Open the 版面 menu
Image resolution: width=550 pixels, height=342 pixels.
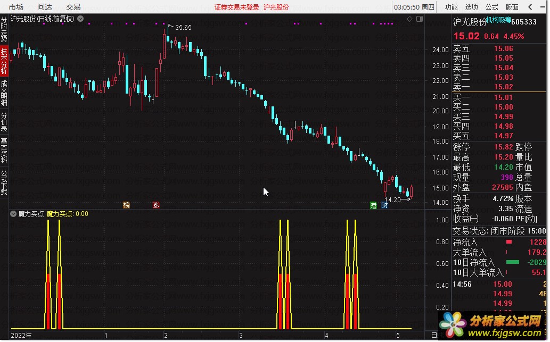point(512,7)
